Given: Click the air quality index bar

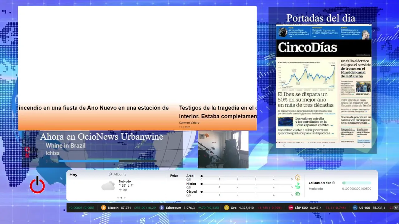Looking at the screenshot, I should (x=357, y=183).
